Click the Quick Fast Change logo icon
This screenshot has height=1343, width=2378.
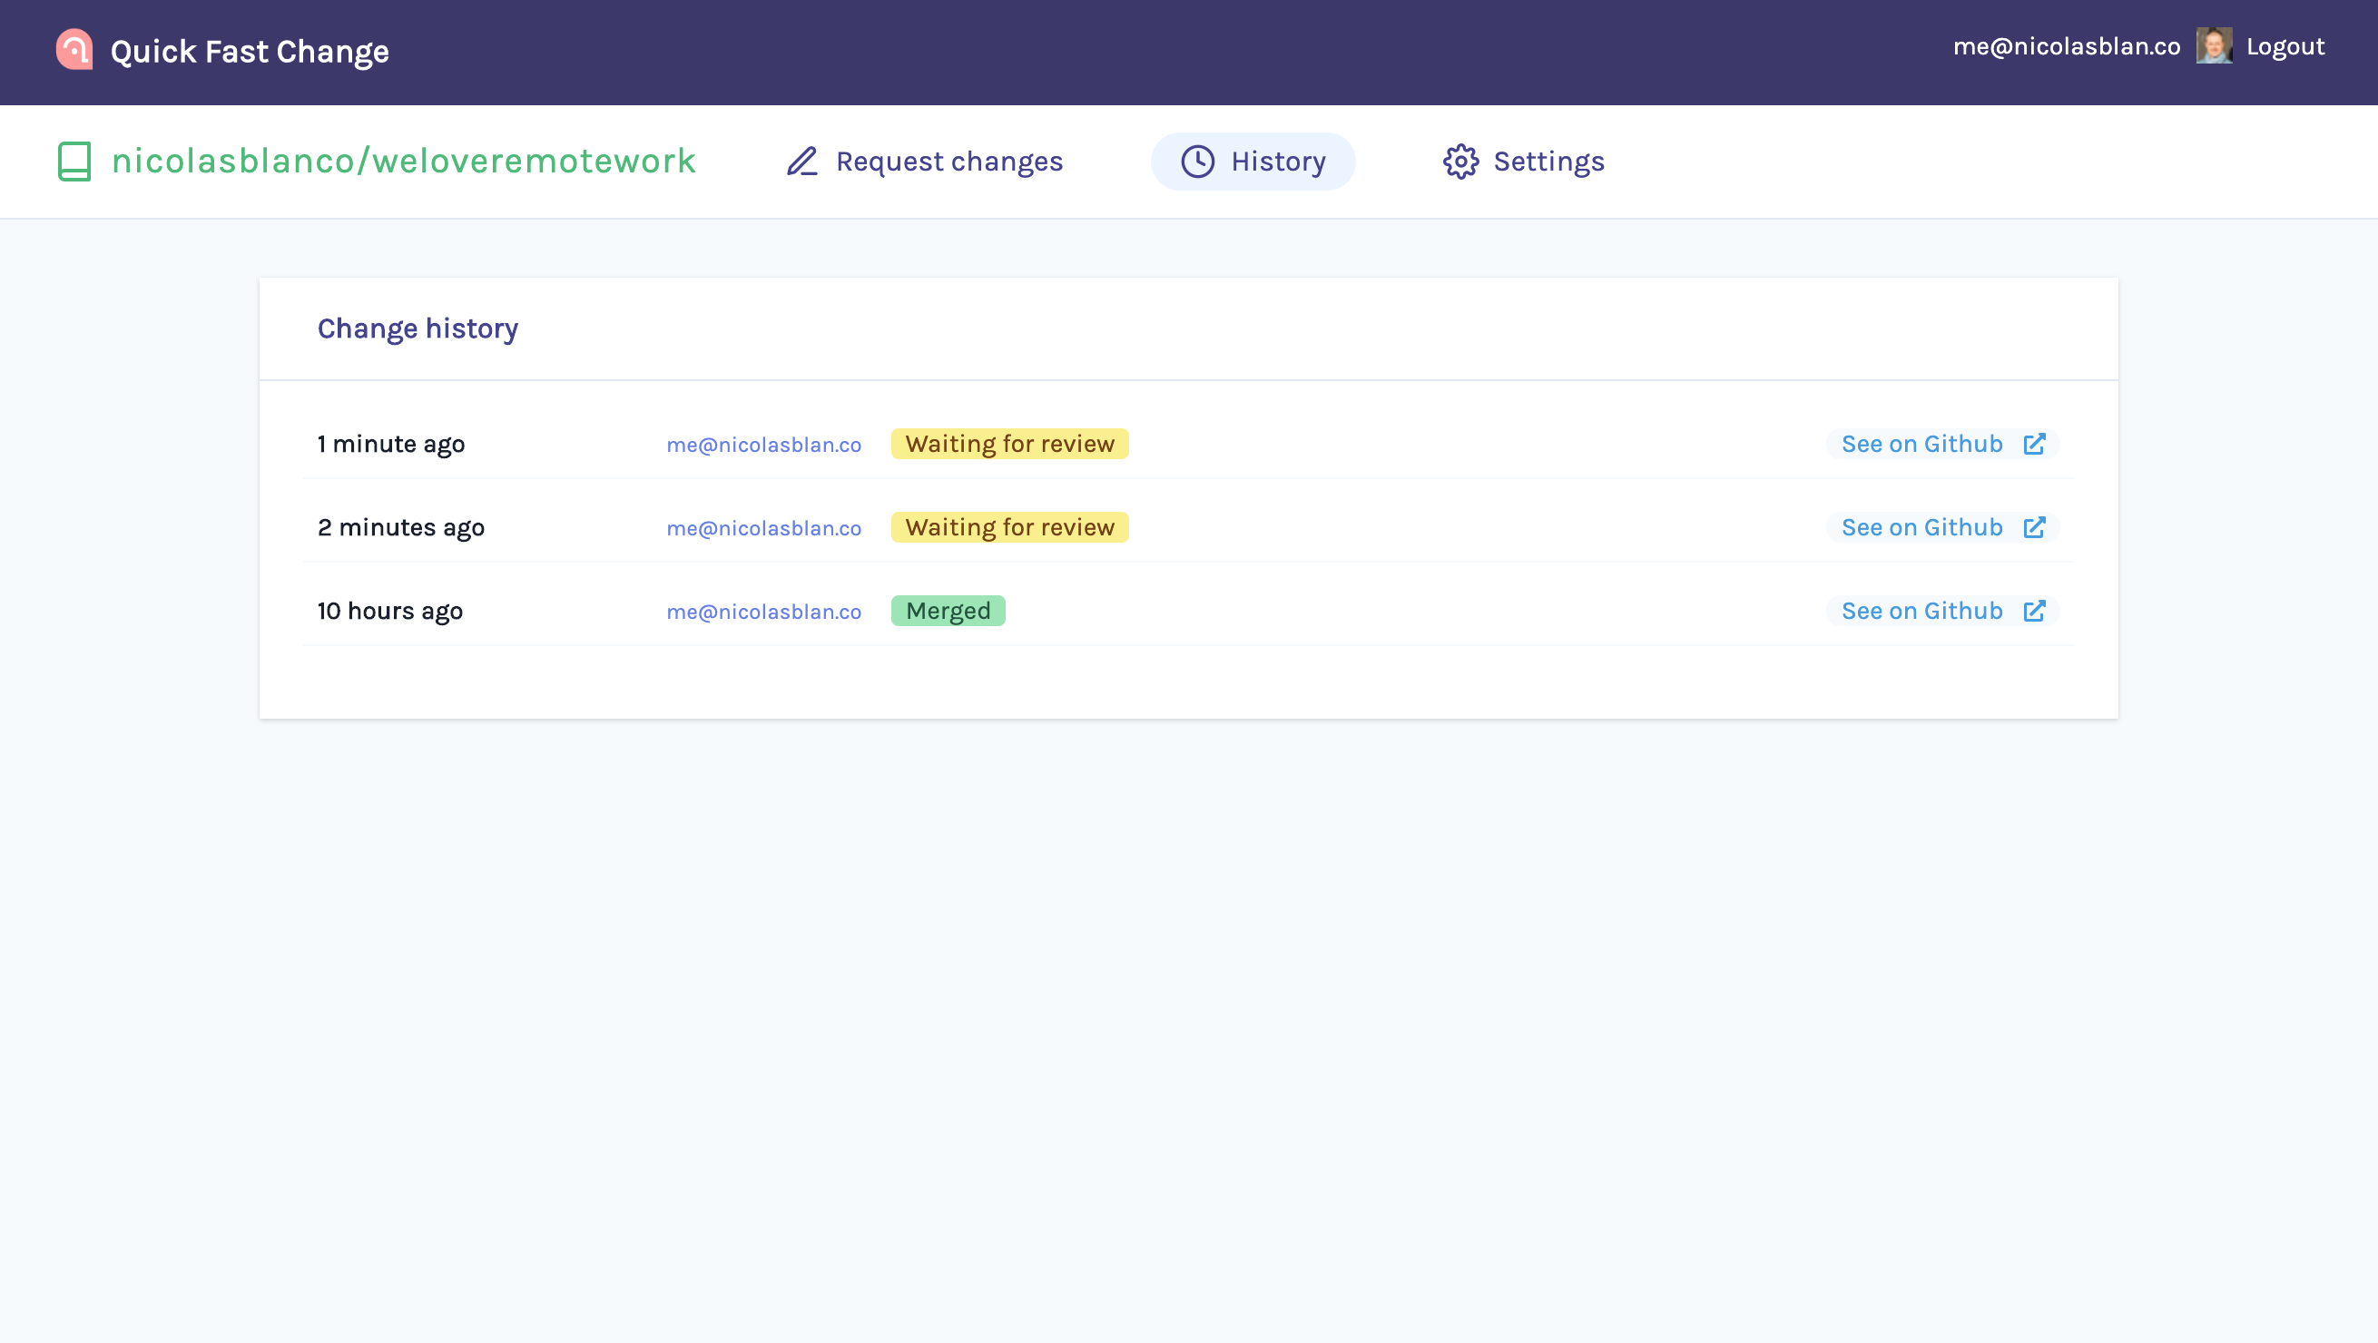[x=74, y=50]
